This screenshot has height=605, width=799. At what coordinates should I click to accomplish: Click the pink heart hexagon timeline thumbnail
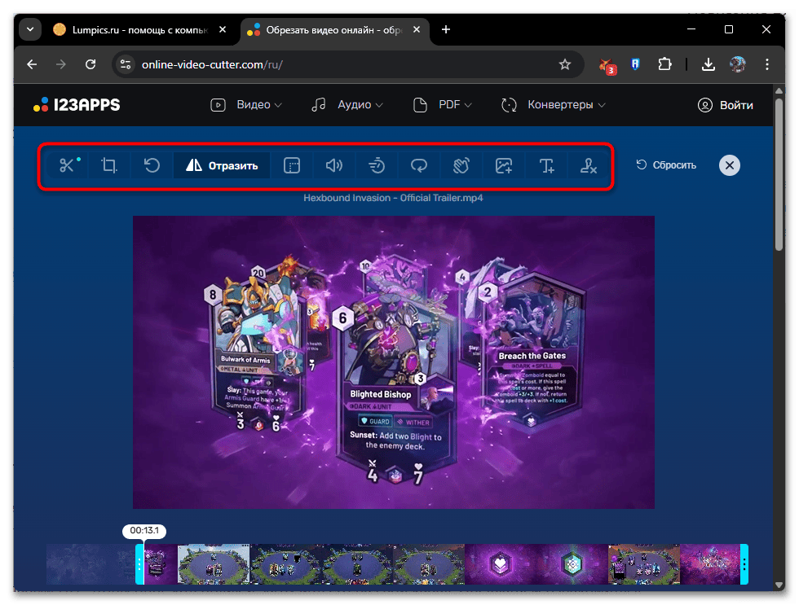click(x=501, y=563)
